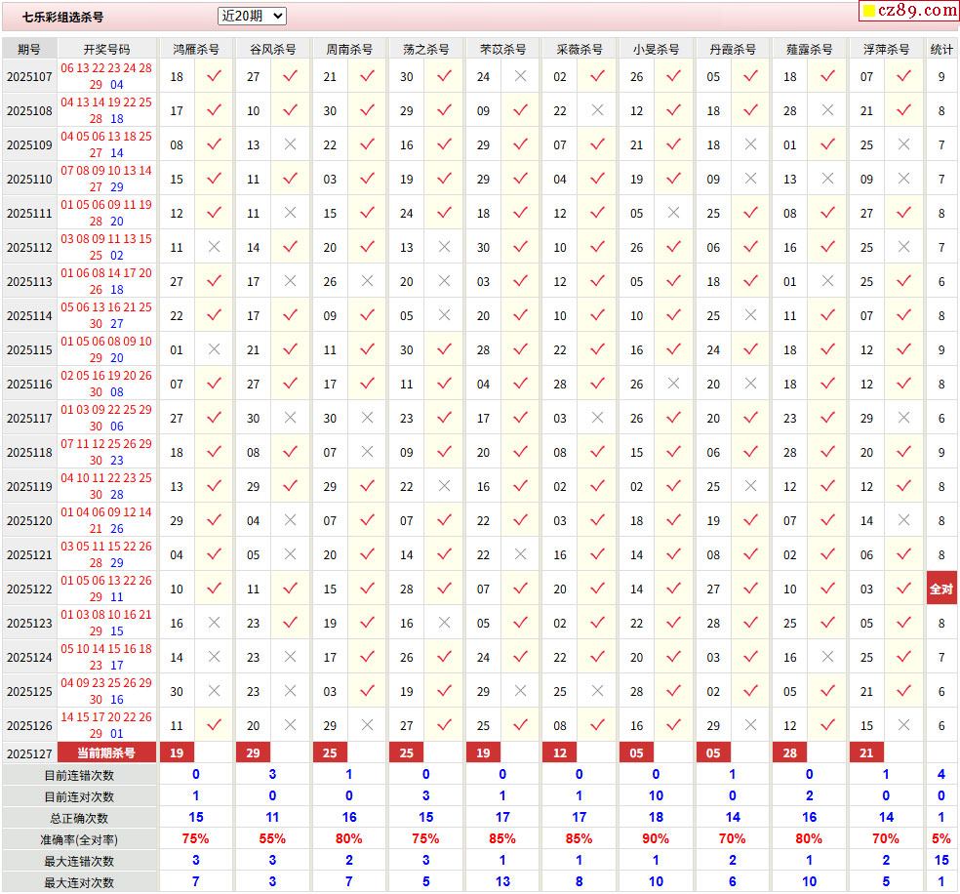960x894 pixels.
Task: Click the gray cross for 苯苡杀号 in row 2025107
Action: pos(521,76)
